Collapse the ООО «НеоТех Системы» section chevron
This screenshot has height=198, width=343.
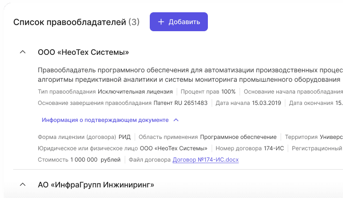[x=23, y=52]
